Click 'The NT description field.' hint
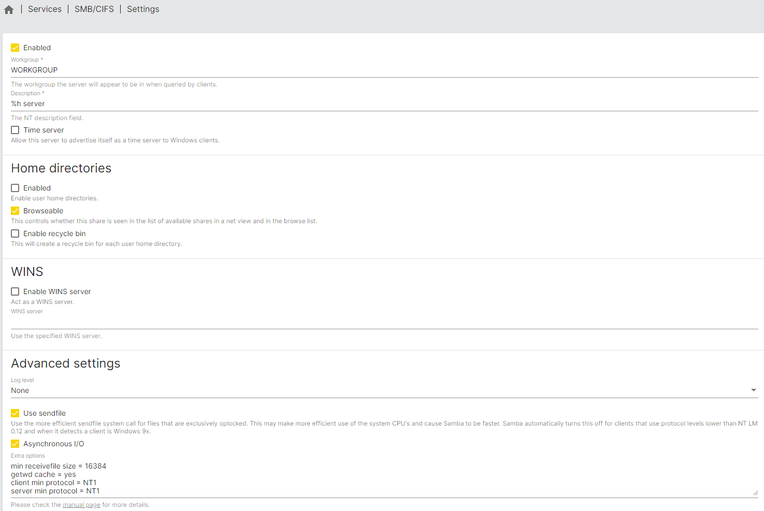 pos(47,118)
